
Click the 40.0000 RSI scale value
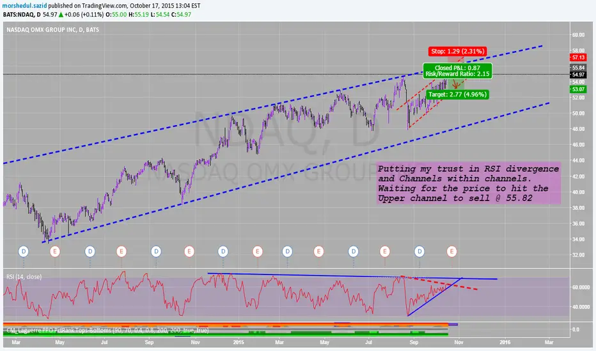581,307
